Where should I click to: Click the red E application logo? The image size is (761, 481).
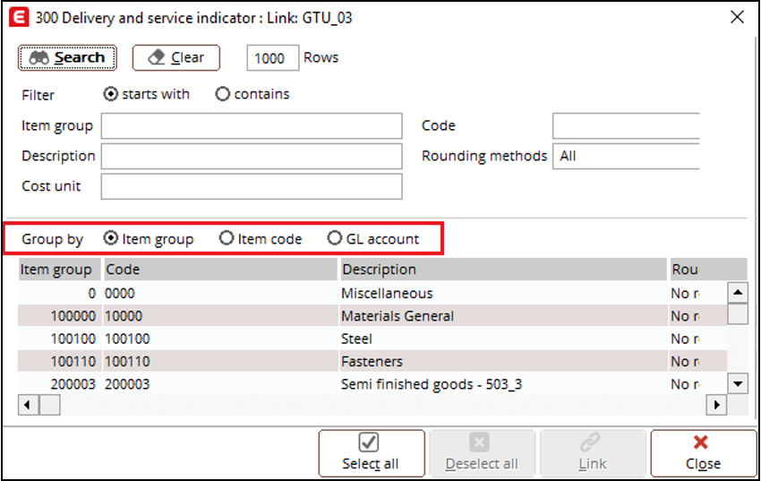[x=19, y=18]
